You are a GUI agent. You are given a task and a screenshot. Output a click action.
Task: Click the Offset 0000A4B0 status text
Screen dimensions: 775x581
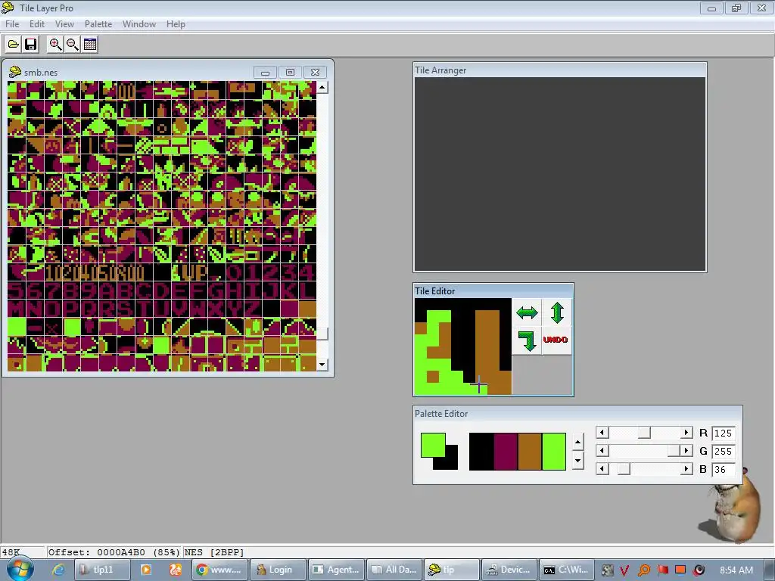[114, 552]
